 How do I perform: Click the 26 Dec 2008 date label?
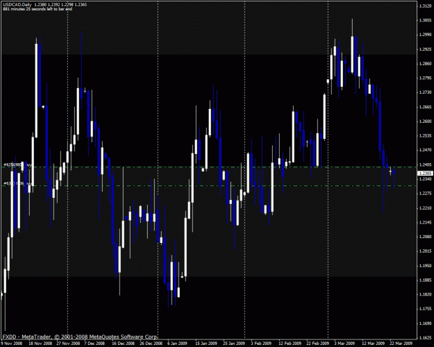pos(151,344)
